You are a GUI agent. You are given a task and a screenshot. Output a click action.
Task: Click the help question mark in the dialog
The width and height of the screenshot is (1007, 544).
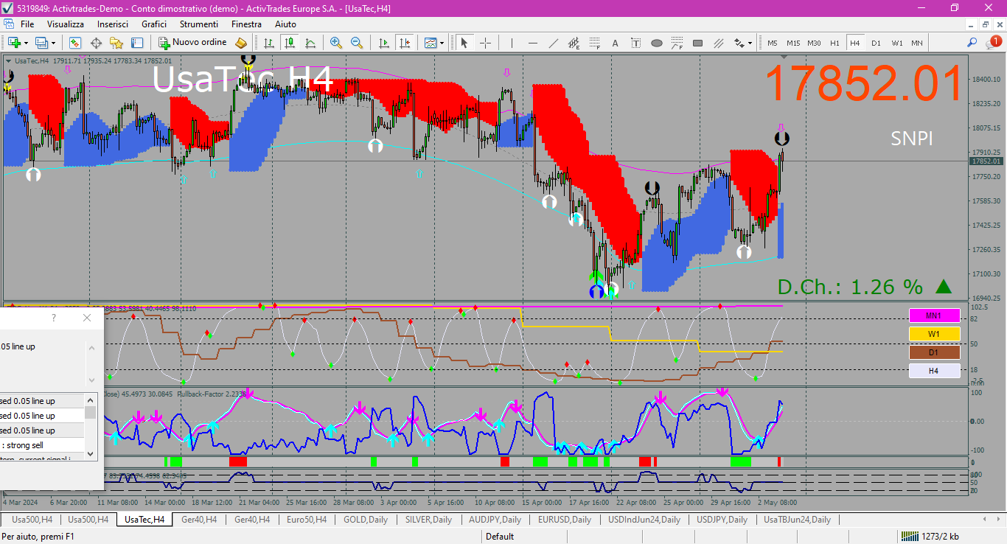point(53,318)
